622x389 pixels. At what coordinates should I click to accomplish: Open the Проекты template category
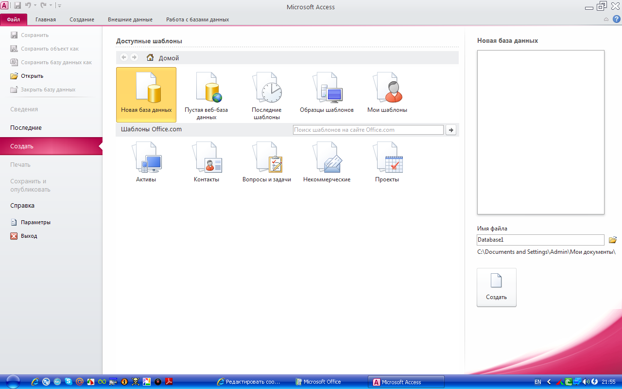tap(387, 162)
